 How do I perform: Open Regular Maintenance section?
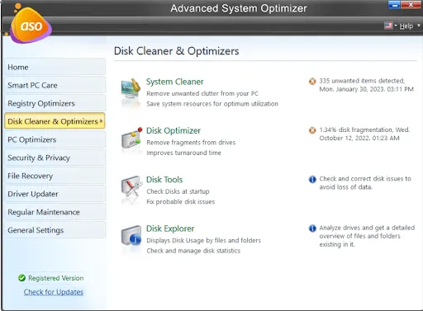click(55, 212)
